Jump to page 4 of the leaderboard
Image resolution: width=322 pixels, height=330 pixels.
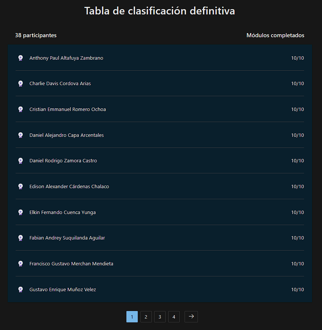174,317
